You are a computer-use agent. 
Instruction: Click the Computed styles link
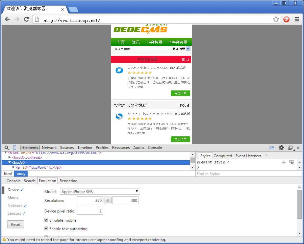(x=223, y=156)
